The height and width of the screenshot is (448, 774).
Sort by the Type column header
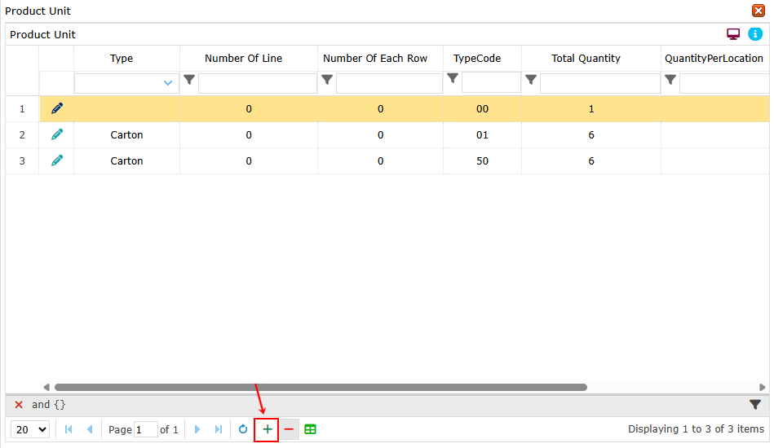coord(122,59)
